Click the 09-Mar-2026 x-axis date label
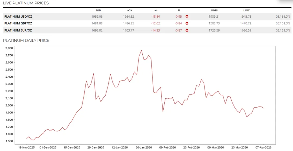Viewport: 293px width, 151px height. point(216,147)
